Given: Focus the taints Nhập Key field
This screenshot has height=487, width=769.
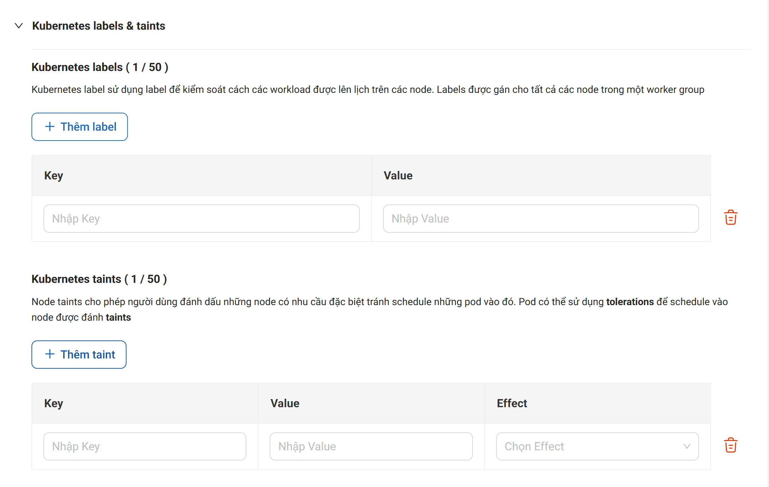Looking at the screenshot, I should point(145,446).
